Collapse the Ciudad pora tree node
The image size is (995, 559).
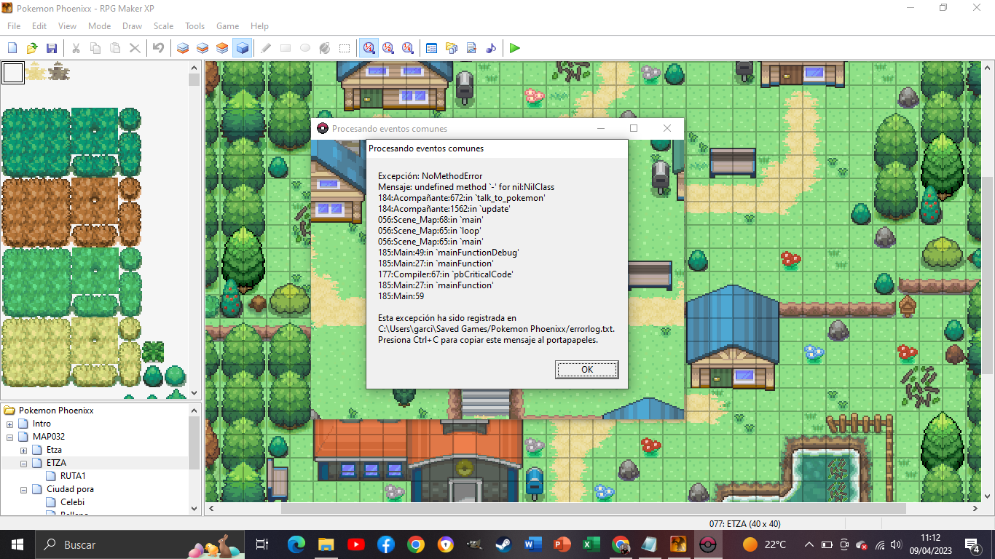[x=24, y=489]
